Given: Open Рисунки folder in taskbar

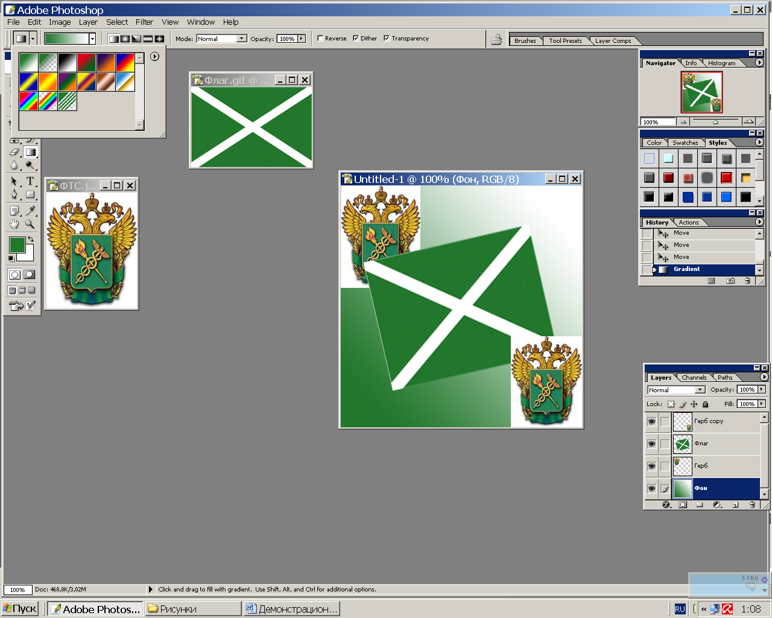Looking at the screenshot, I should point(193,609).
